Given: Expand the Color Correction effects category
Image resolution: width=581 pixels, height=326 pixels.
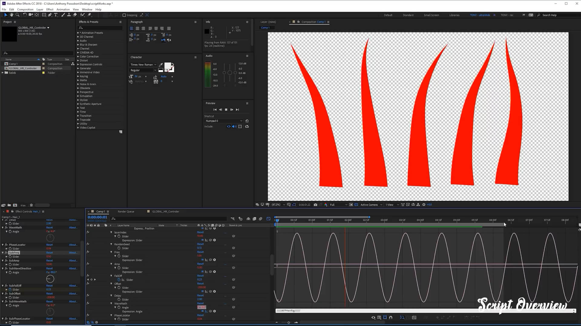Looking at the screenshot, I should [x=78, y=56].
